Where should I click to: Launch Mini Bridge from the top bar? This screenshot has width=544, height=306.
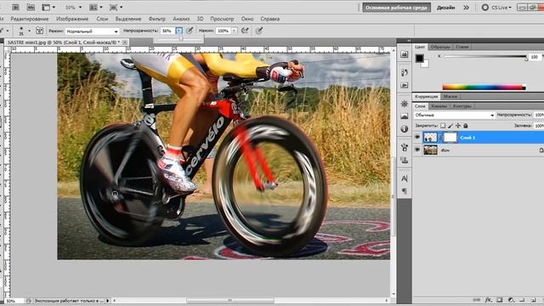tap(31, 7)
